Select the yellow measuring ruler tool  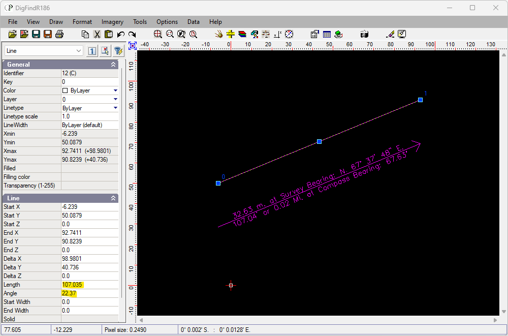pyautogui.click(x=230, y=34)
